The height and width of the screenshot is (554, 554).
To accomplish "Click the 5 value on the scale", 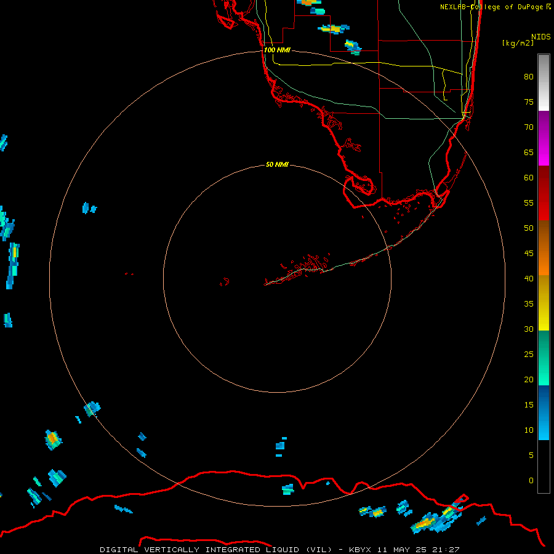I will (x=531, y=456).
